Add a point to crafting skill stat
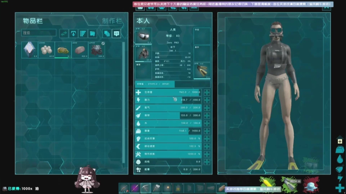The image size is (346, 194). (207, 154)
